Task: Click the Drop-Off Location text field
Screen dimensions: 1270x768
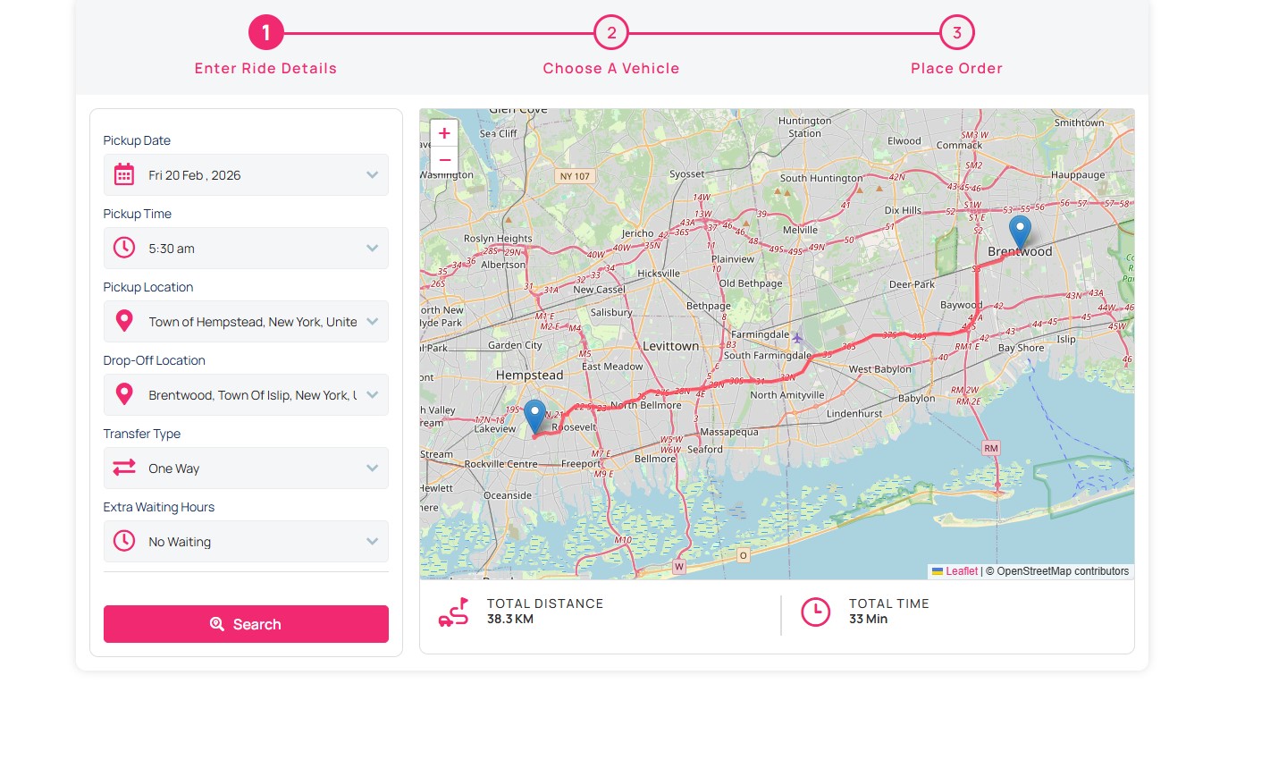Action: click(252, 395)
